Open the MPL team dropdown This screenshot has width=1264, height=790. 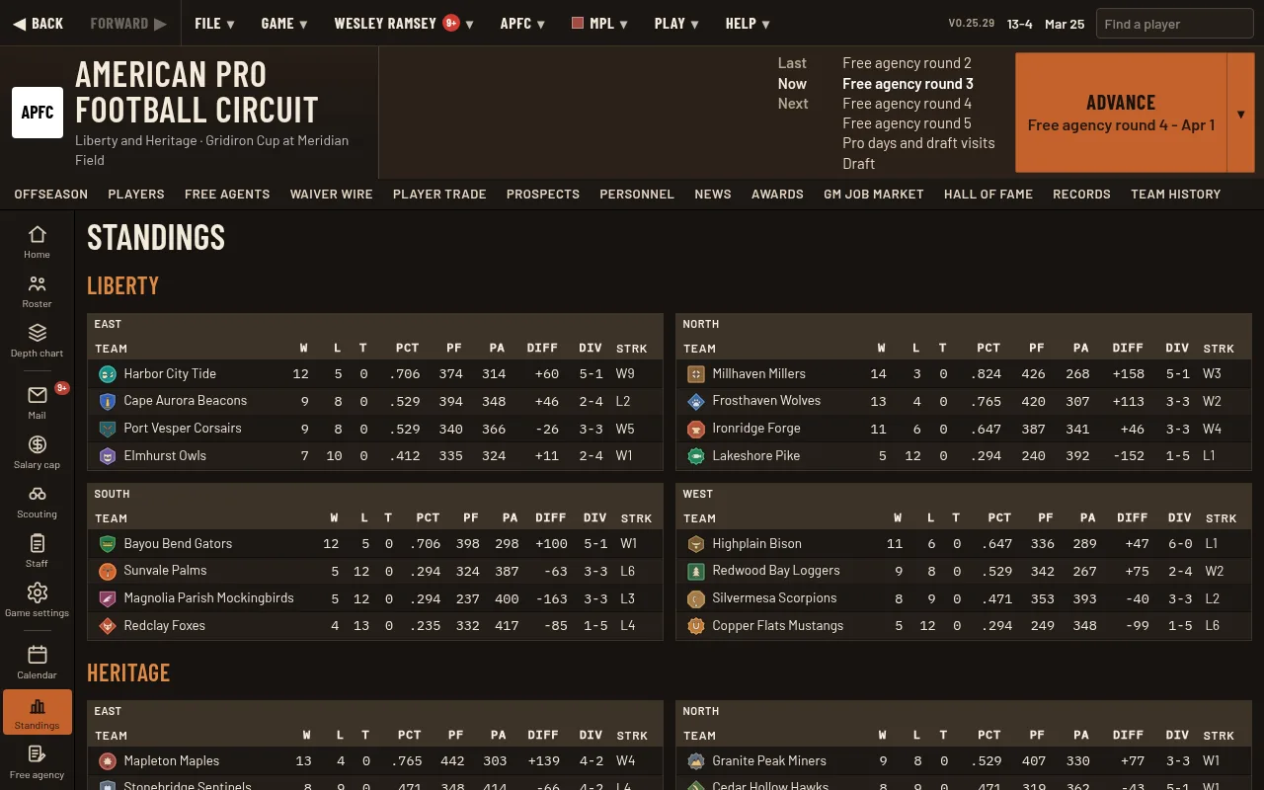click(x=599, y=24)
